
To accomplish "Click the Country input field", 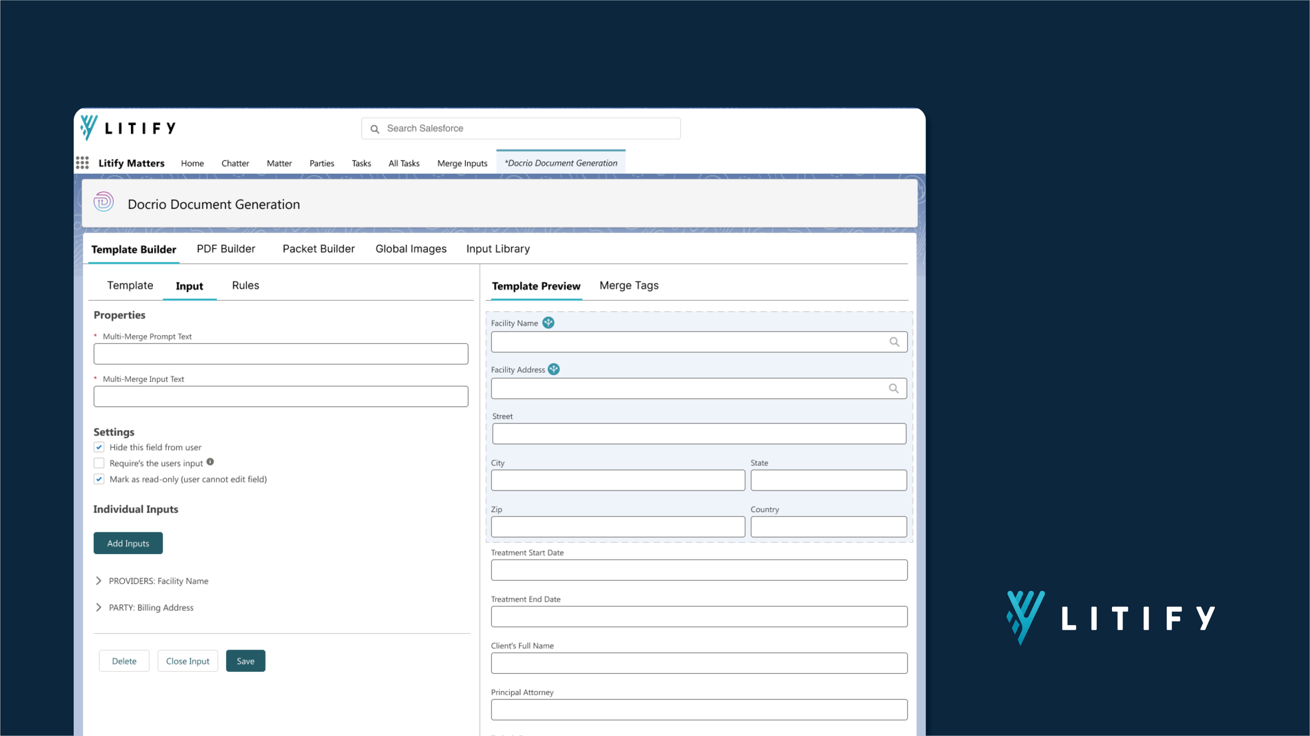I will [828, 527].
